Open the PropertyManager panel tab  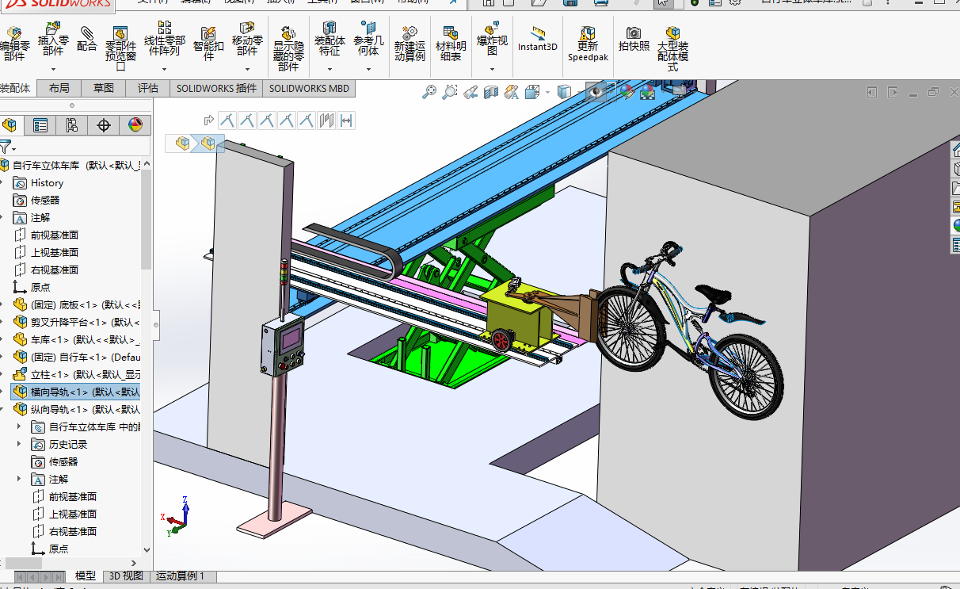(40, 125)
